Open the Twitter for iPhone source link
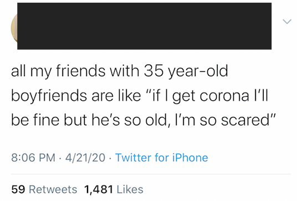The height and width of the screenshot is (201, 297). coord(162,157)
